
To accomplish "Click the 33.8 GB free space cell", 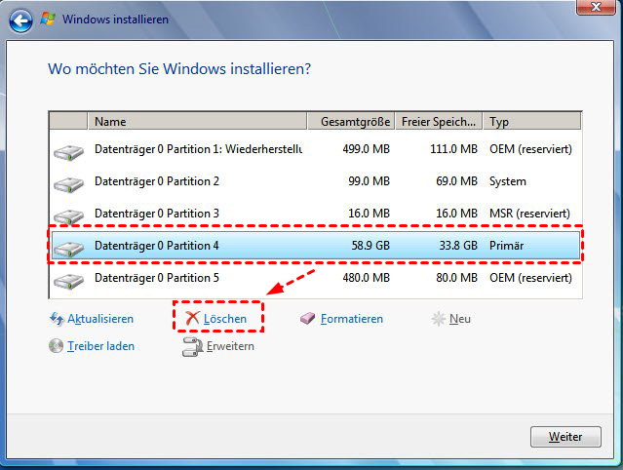I will pyautogui.click(x=458, y=246).
